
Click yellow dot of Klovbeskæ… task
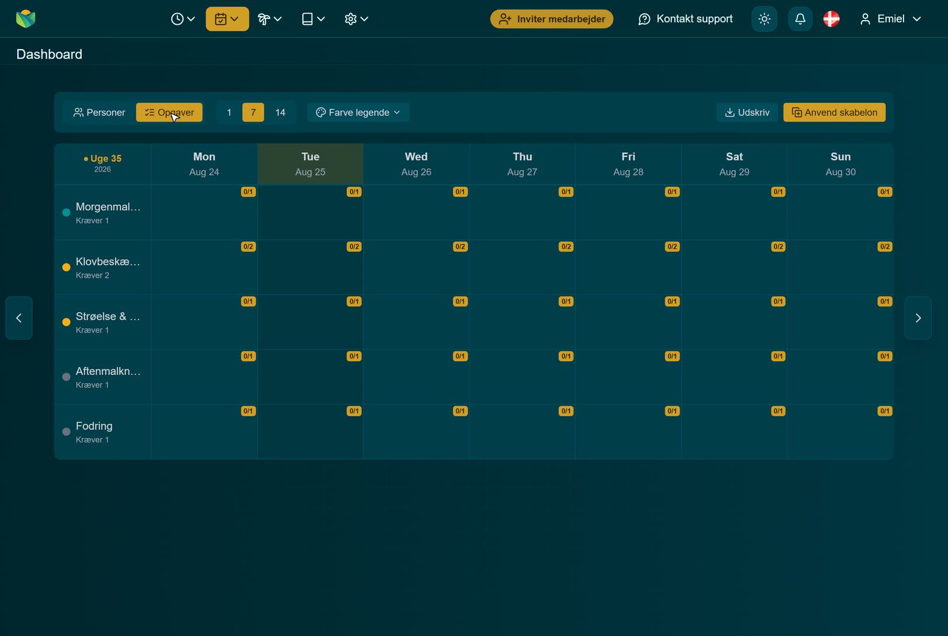coord(66,268)
